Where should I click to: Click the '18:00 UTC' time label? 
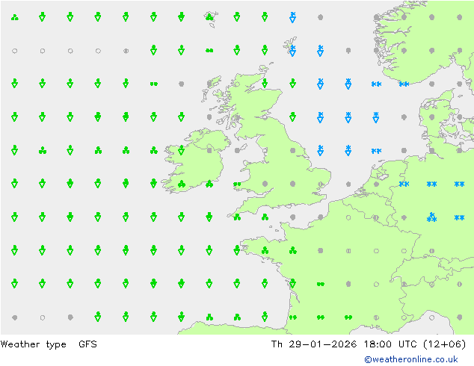click(x=390, y=344)
